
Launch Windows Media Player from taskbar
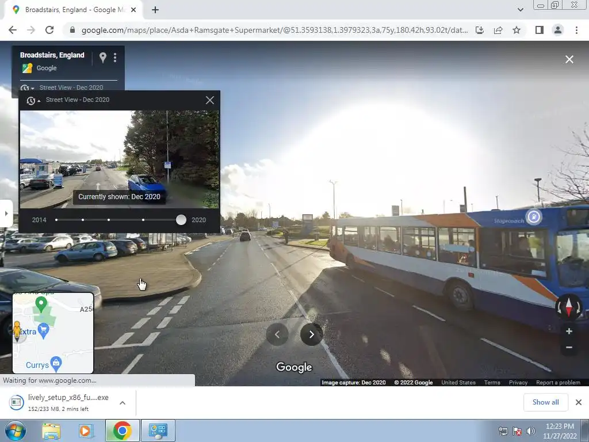(x=86, y=430)
